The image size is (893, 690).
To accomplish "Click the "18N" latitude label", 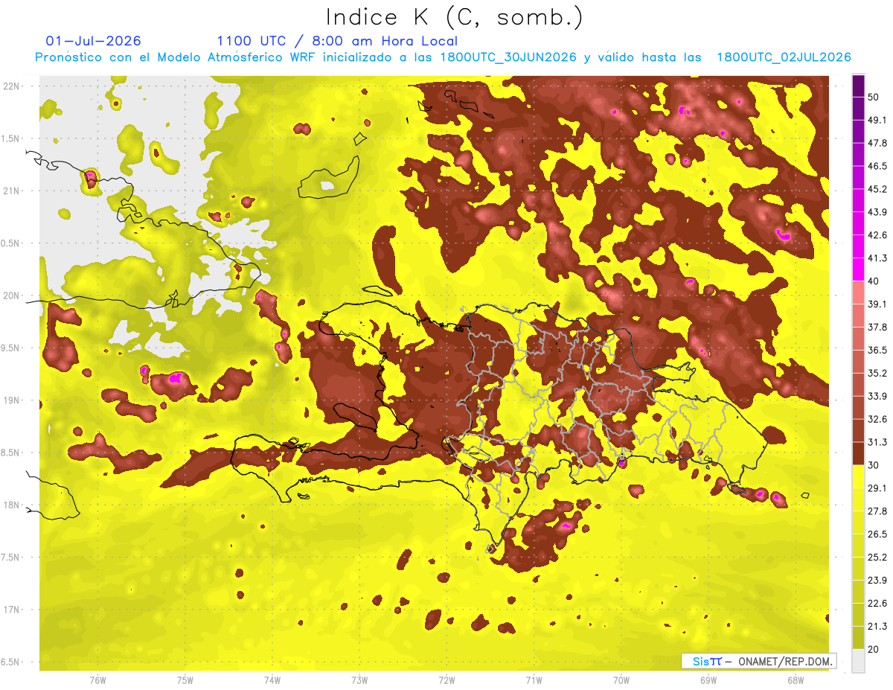I will [x=13, y=505].
